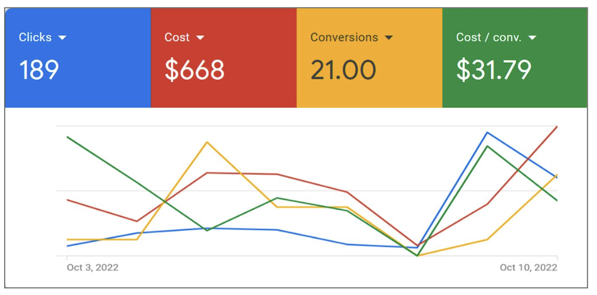
Task: Select the Conversions label in yellow card
Action: [344, 37]
